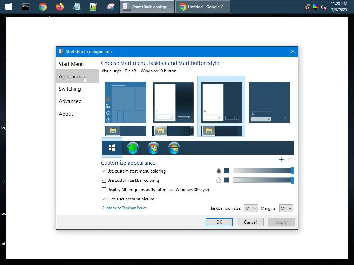Switch to Untitled Google Chrome taskbar window
The height and width of the screenshot is (265, 354).
tap(203, 7)
